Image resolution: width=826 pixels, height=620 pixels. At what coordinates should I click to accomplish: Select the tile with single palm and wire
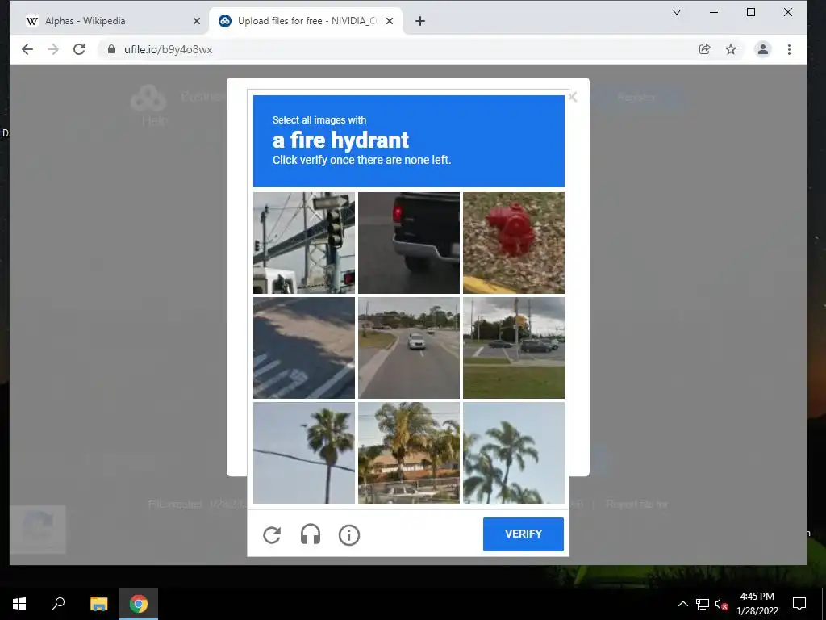coord(304,452)
